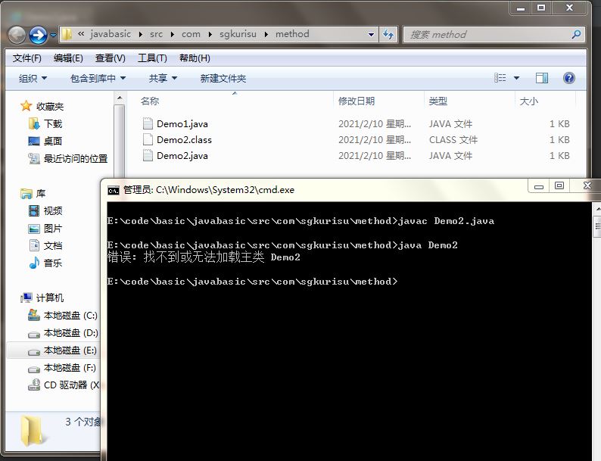The image size is (601, 461).
Task: Open address bar history dropdown
Action: click(x=371, y=35)
